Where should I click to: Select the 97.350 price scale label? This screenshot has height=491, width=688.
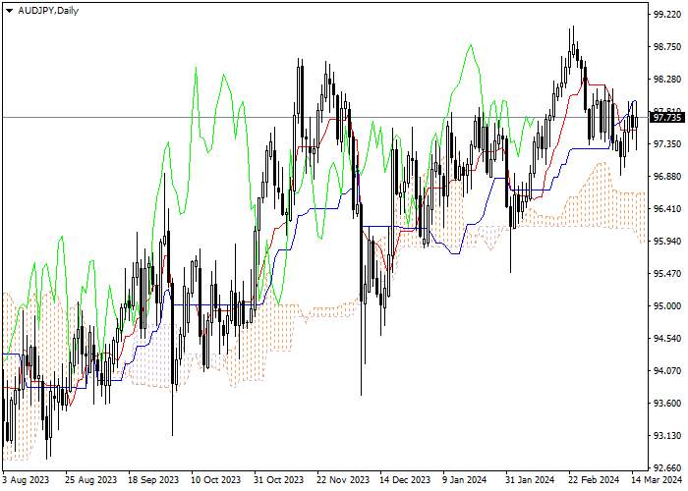pyautogui.click(x=667, y=143)
